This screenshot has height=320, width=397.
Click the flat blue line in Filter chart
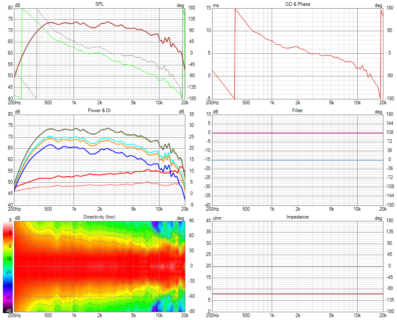298,160
